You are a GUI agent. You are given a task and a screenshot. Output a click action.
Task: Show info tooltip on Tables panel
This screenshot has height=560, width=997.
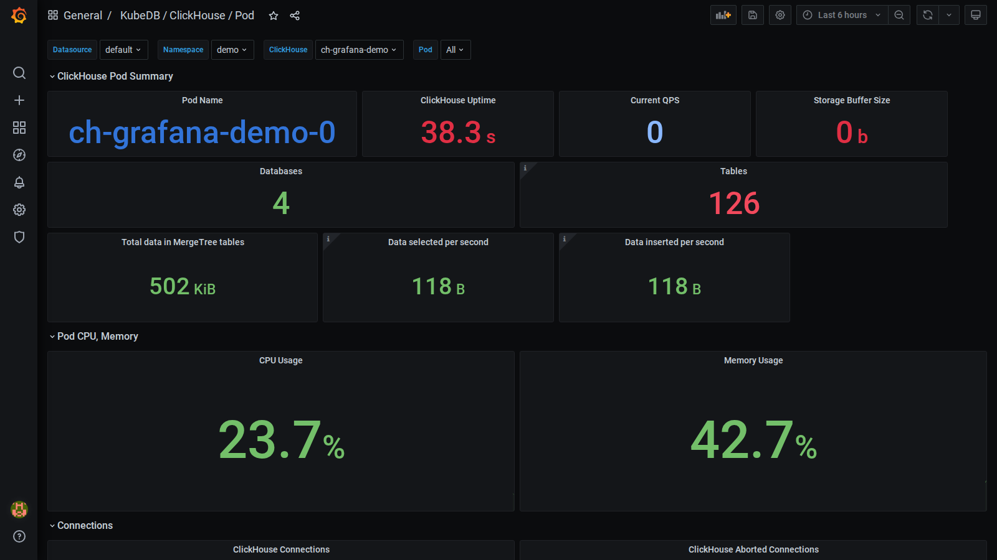click(525, 168)
